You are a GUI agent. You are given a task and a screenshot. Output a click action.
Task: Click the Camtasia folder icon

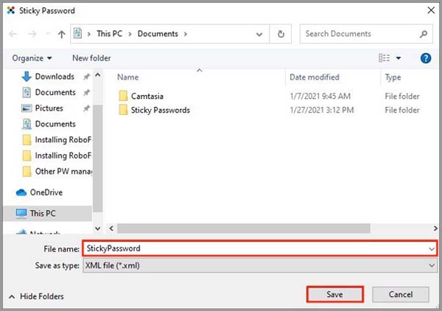point(123,96)
